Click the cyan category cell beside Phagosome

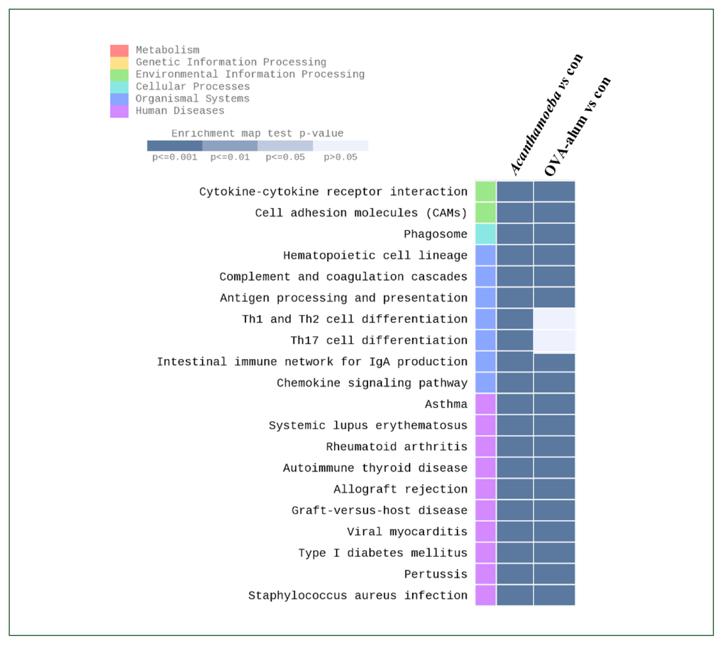click(x=486, y=234)
